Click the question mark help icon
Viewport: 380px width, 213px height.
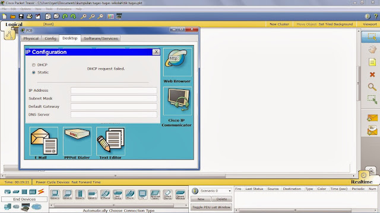376,17
